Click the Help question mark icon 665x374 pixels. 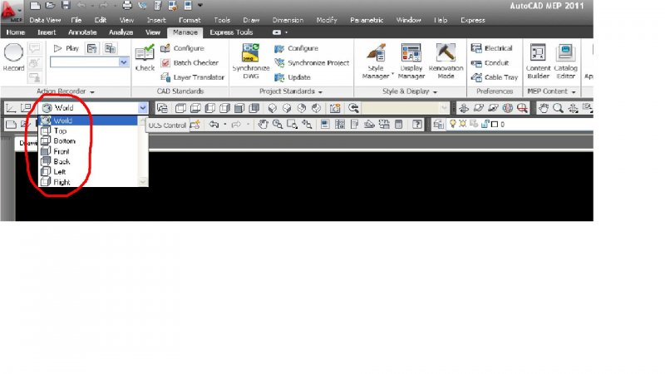[x=417, y=124]
